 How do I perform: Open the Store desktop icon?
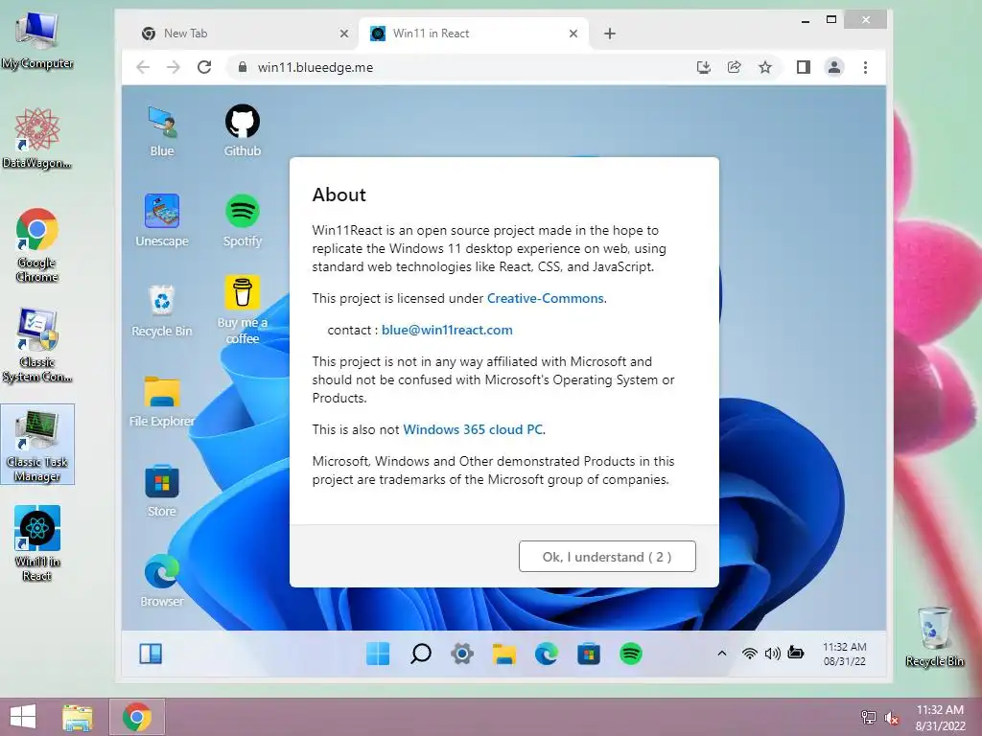[x=161, y=491]
